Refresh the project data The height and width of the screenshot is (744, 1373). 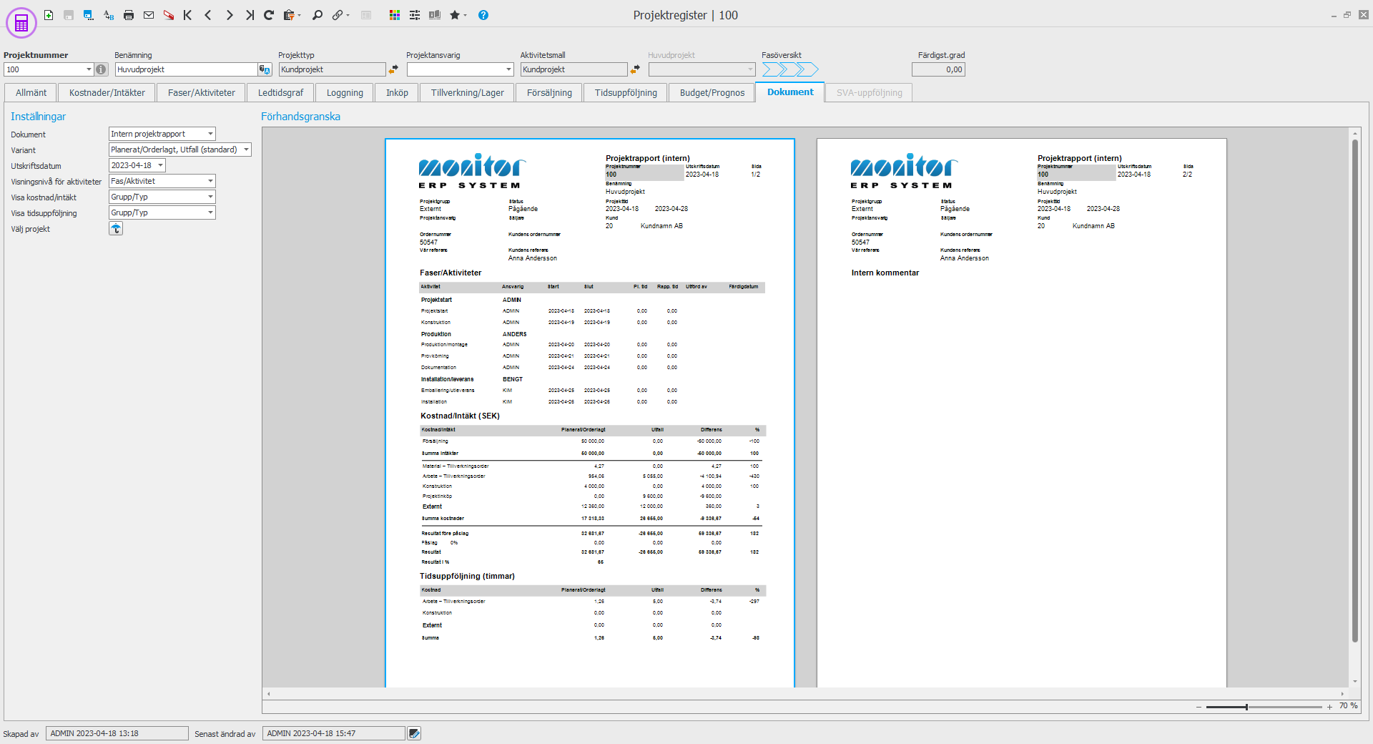269,15
